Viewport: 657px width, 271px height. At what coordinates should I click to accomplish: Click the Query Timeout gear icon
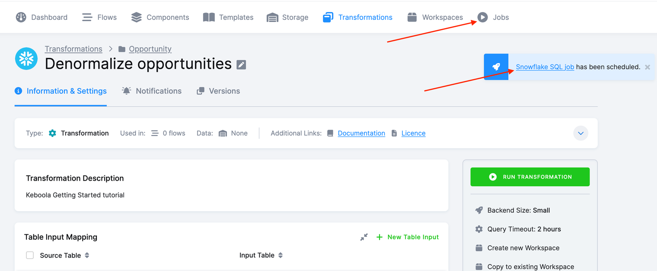point(479,229)
